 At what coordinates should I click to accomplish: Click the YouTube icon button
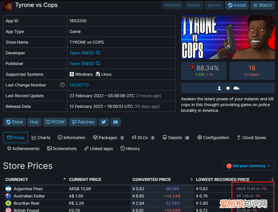tap(115, 122)
